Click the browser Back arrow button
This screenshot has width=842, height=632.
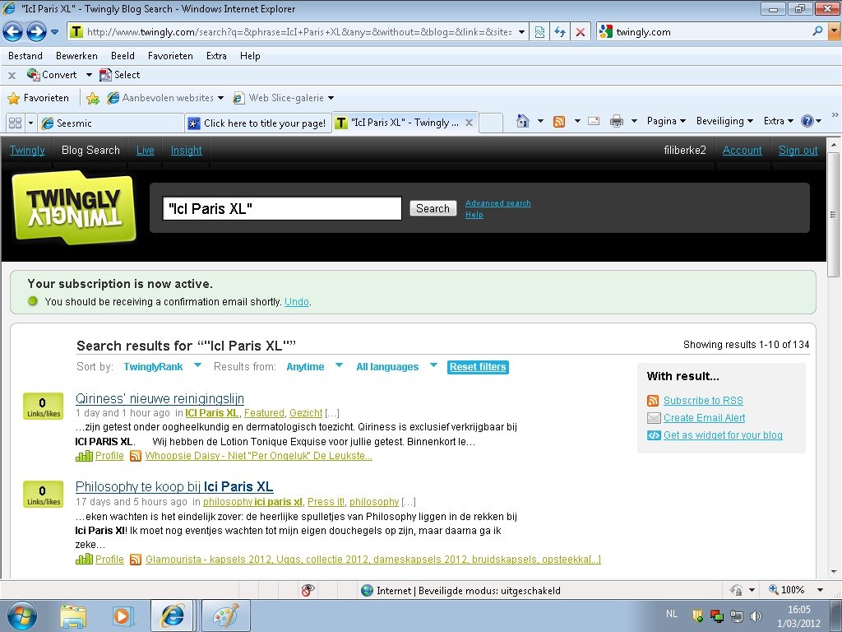tap(13, 32)
